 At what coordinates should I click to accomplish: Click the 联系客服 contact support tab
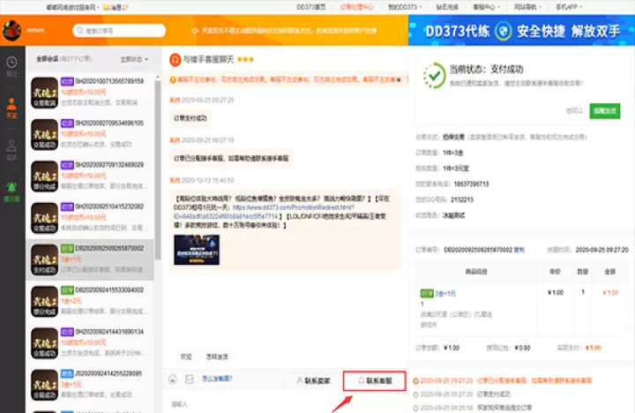point(375,380)
